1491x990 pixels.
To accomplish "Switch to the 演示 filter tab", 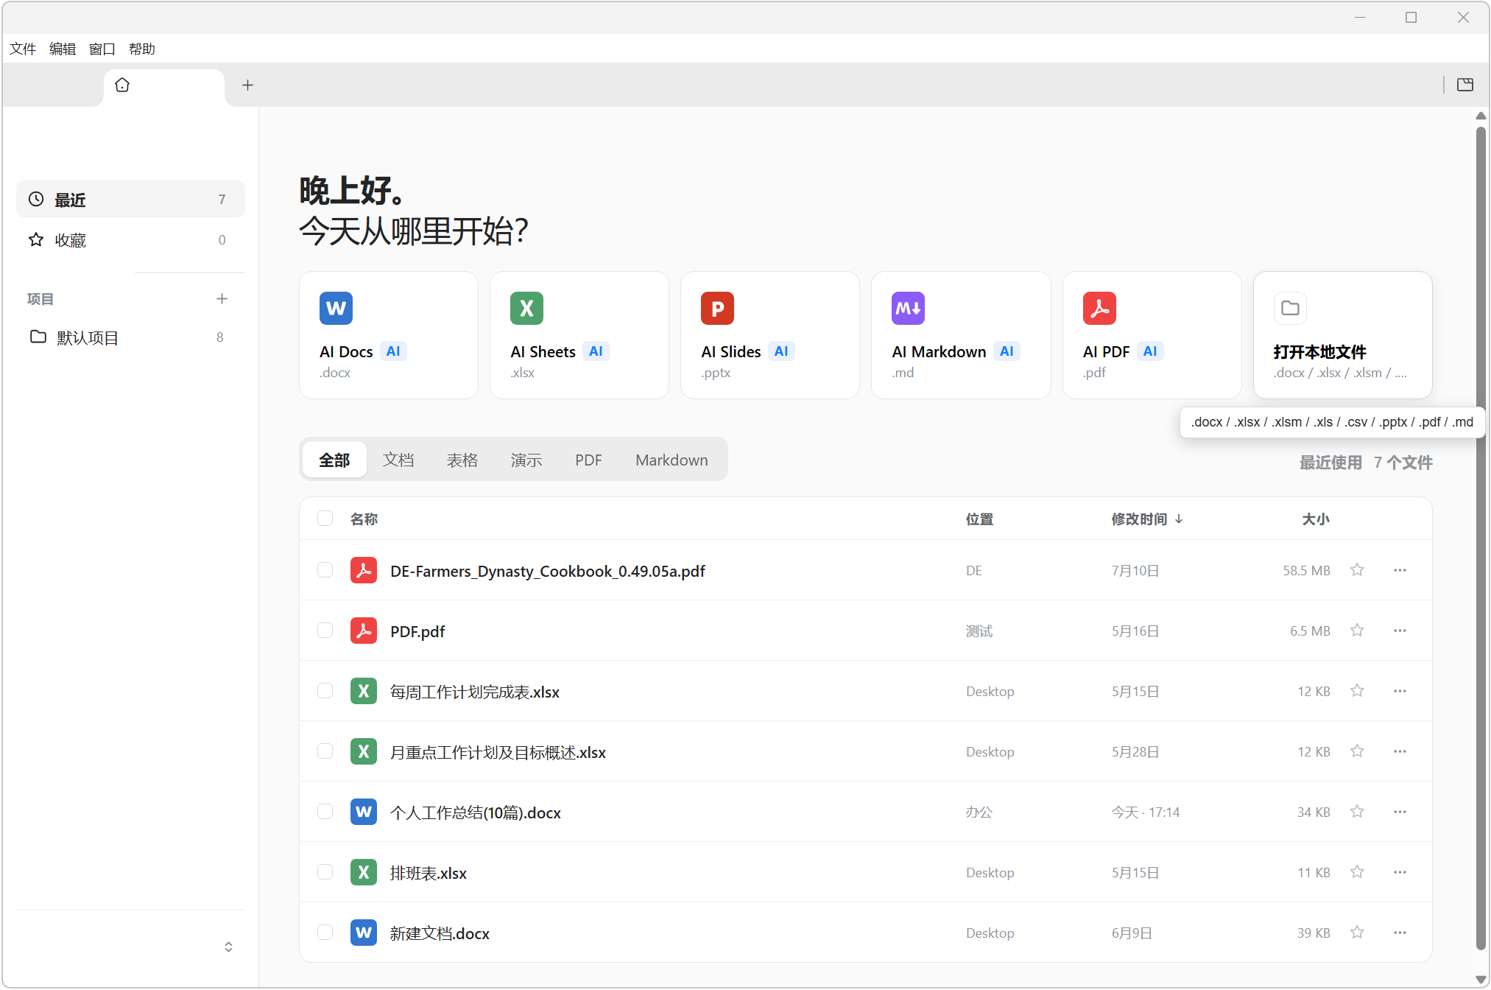I will tap(526, 460).
